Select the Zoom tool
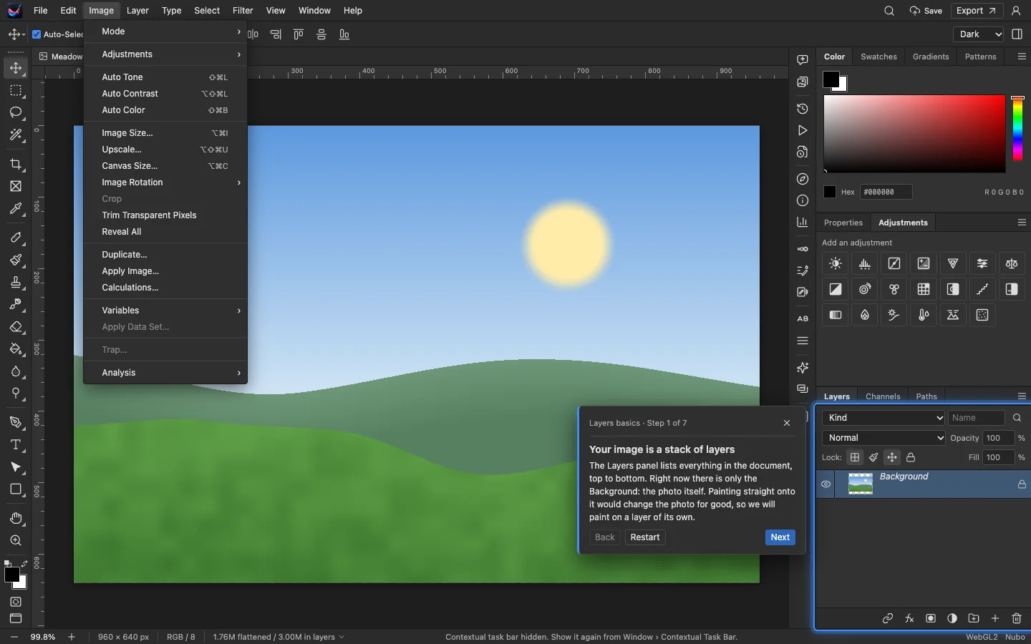Screen dimensions: 1031x644 point(15,540)
